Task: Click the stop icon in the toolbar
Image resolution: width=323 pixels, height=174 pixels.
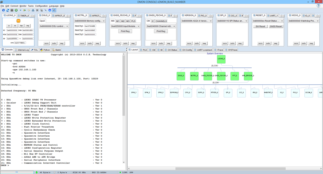Action: pos(12,10)
